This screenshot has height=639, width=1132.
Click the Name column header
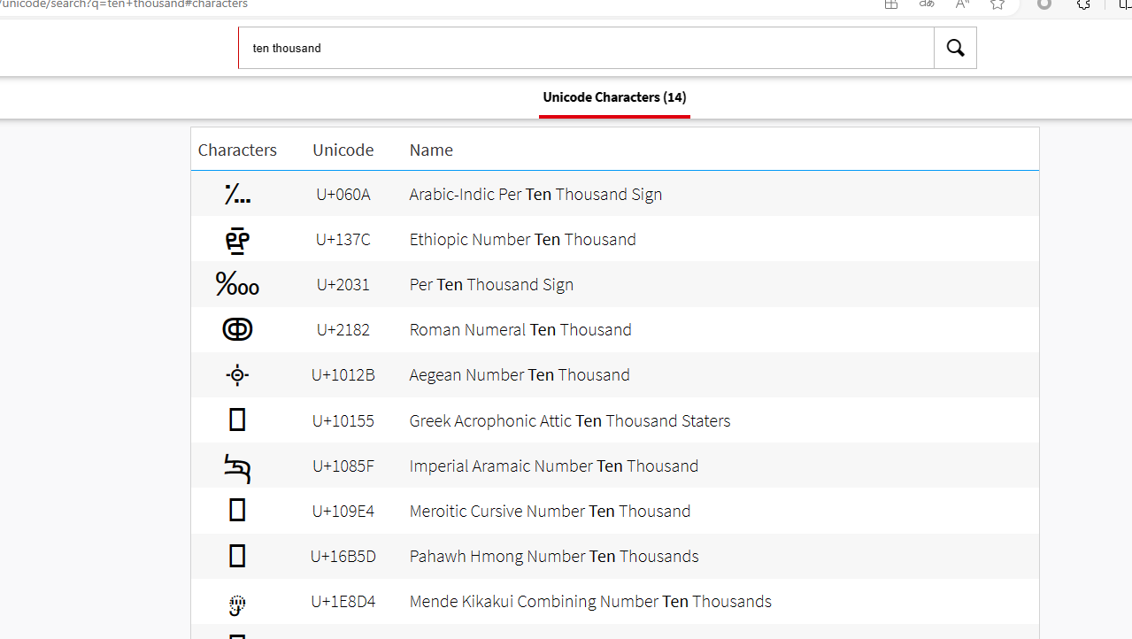click(x=431, y=150)
